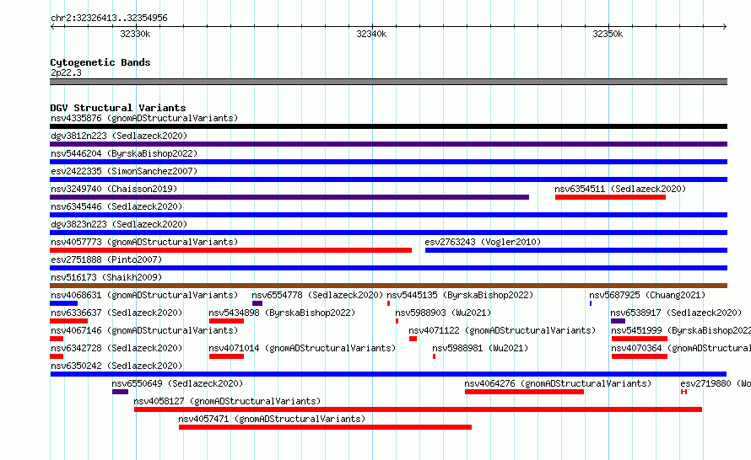Open nsv4057471 gnomAD label
751x460 pixels.
272,419
